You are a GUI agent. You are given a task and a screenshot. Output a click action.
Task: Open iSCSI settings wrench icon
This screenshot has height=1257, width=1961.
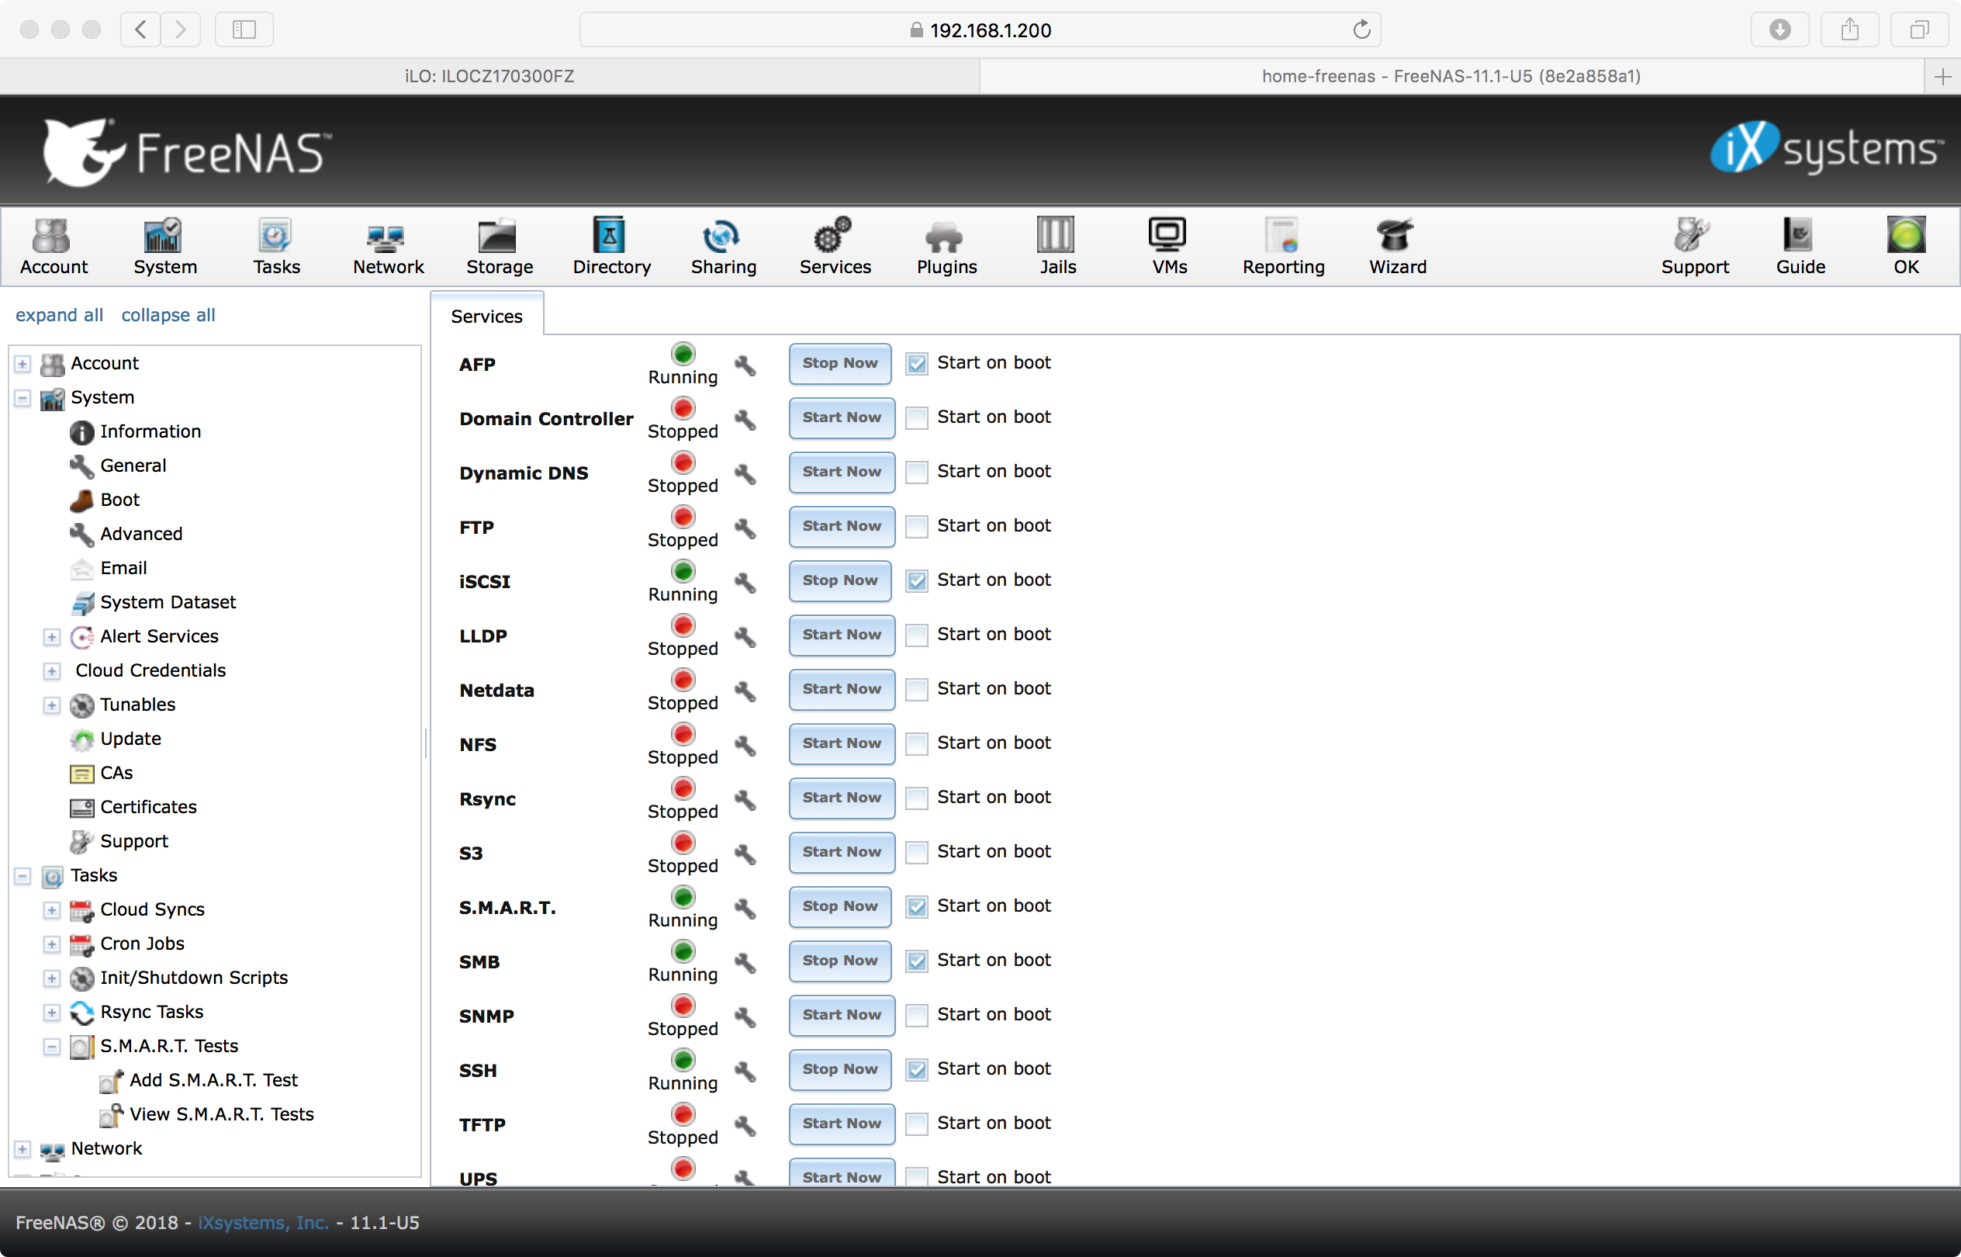(x=744, y=582)
